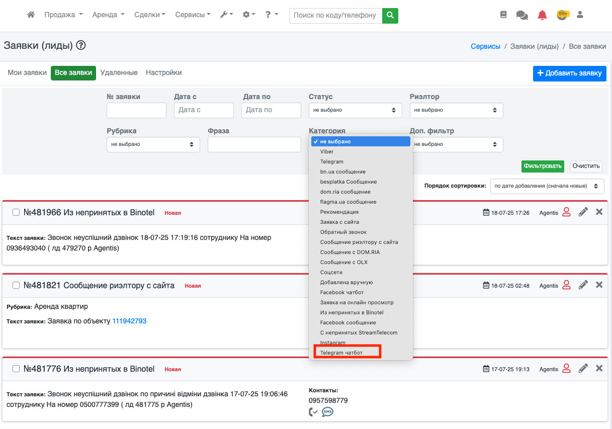
Task: Click the home icon in navbar
Action: 31,15
